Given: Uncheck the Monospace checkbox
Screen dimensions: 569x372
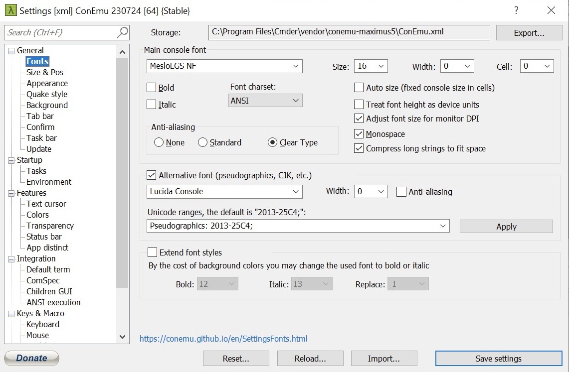Looking at the screenshot, I should [x=359, y=133].
